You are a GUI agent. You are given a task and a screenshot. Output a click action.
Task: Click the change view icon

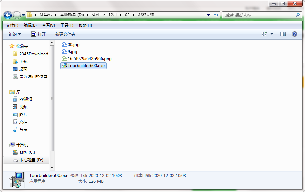tap(264, 34)
